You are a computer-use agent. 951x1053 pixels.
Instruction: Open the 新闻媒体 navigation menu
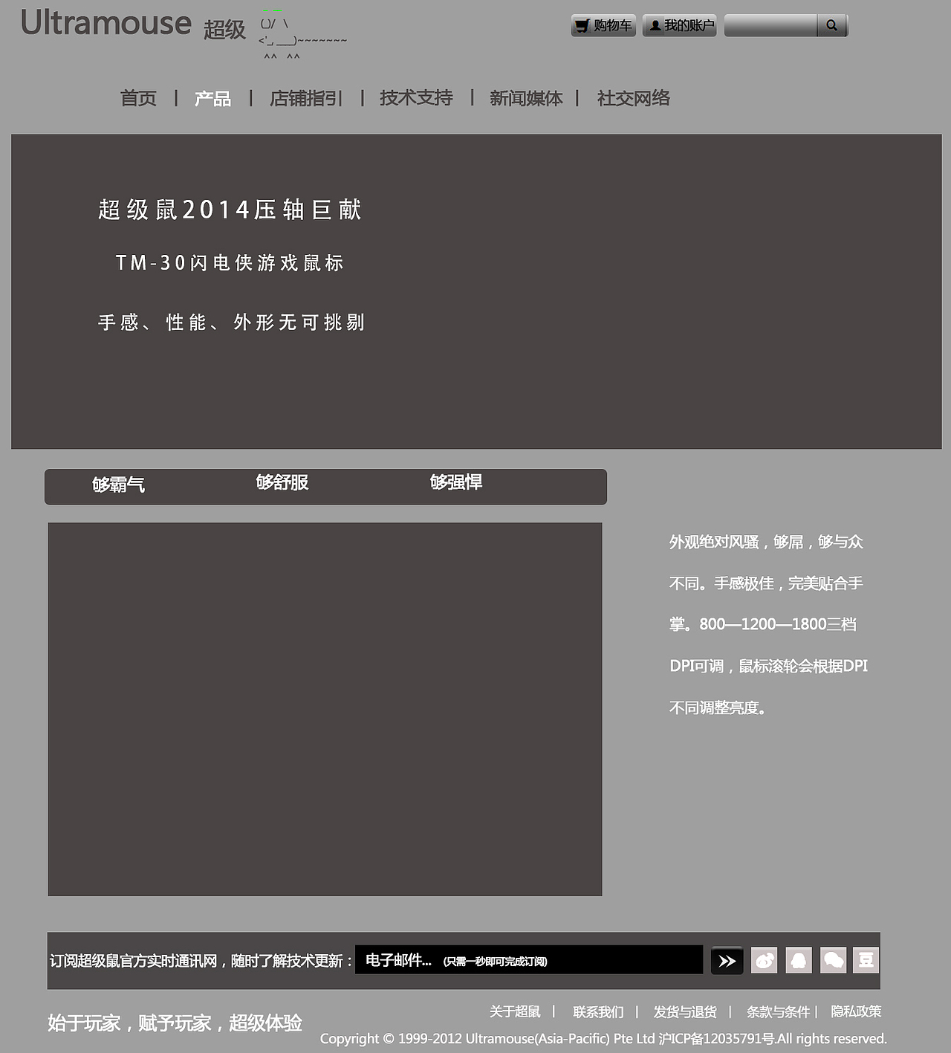pyautogui.click(x=525, y=98)
